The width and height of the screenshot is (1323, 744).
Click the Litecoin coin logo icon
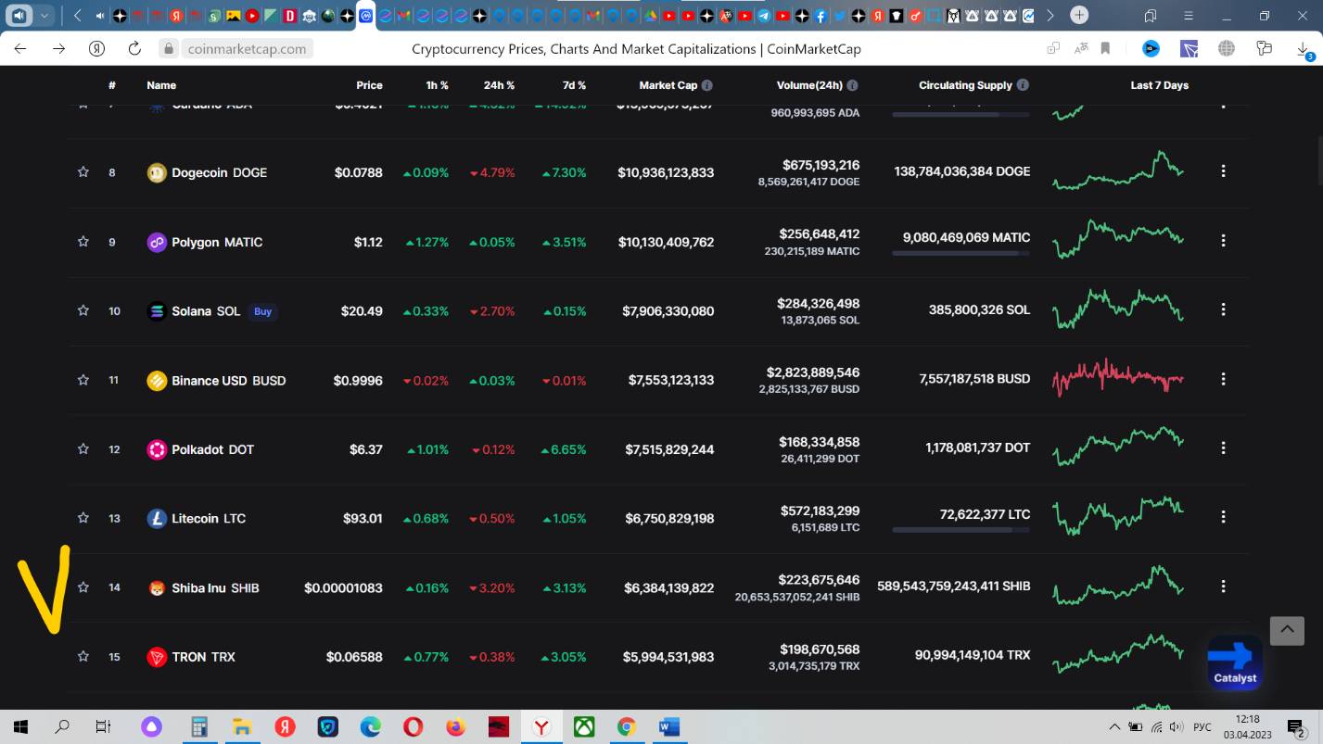[157, 519]
